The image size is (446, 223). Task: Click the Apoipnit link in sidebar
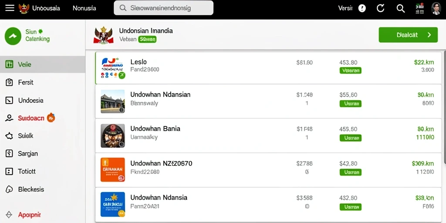(30, 215)
